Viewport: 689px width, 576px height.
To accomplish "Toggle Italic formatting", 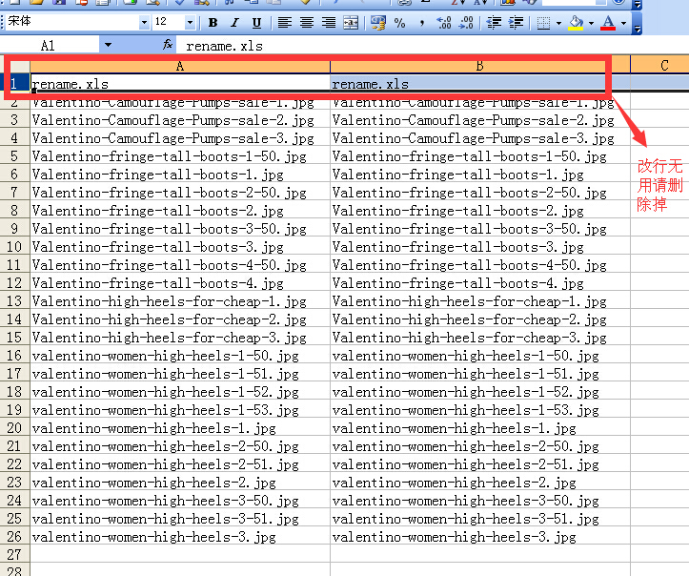I will [234, 23].
